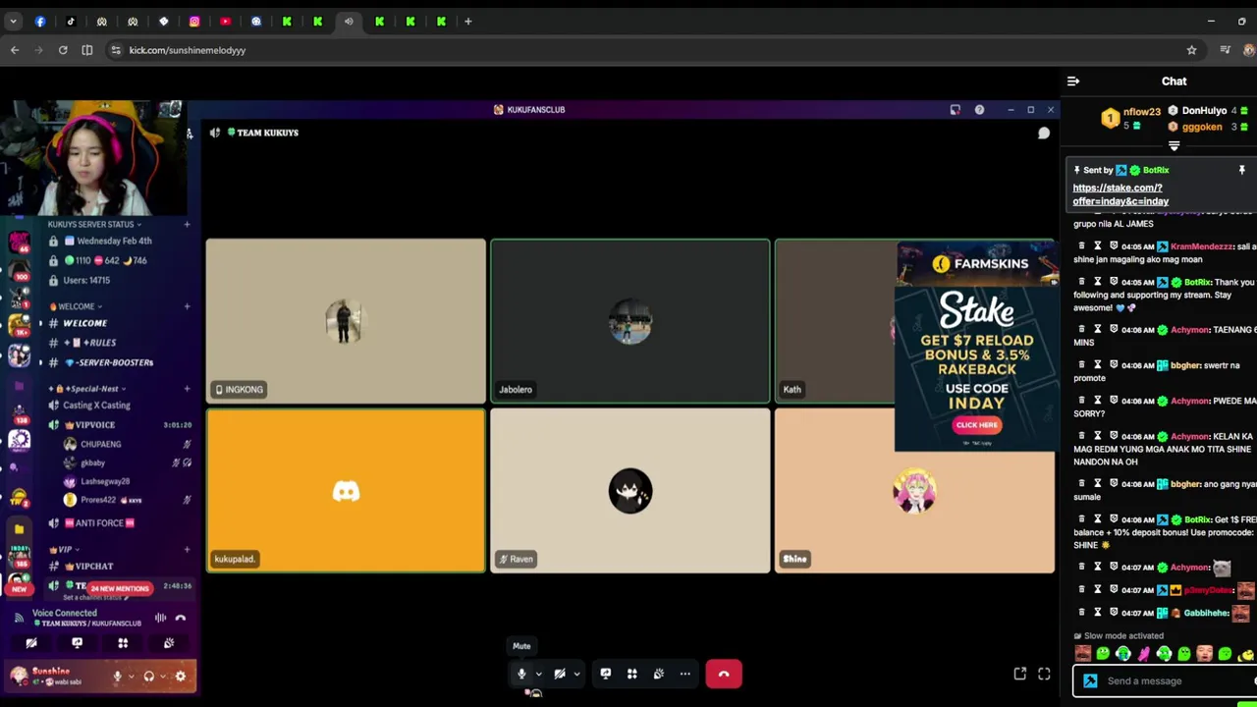The width and height of the screenshot is (1257, 707).
Task: Open voice connection signal details
Action: click(19, 618)
